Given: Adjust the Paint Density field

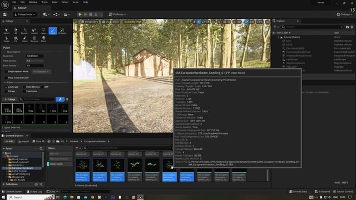Looking at the screenshot, I should click(34, 61).
